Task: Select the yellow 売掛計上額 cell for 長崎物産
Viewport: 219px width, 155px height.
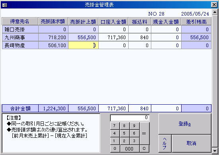Action: click(83, 45)
